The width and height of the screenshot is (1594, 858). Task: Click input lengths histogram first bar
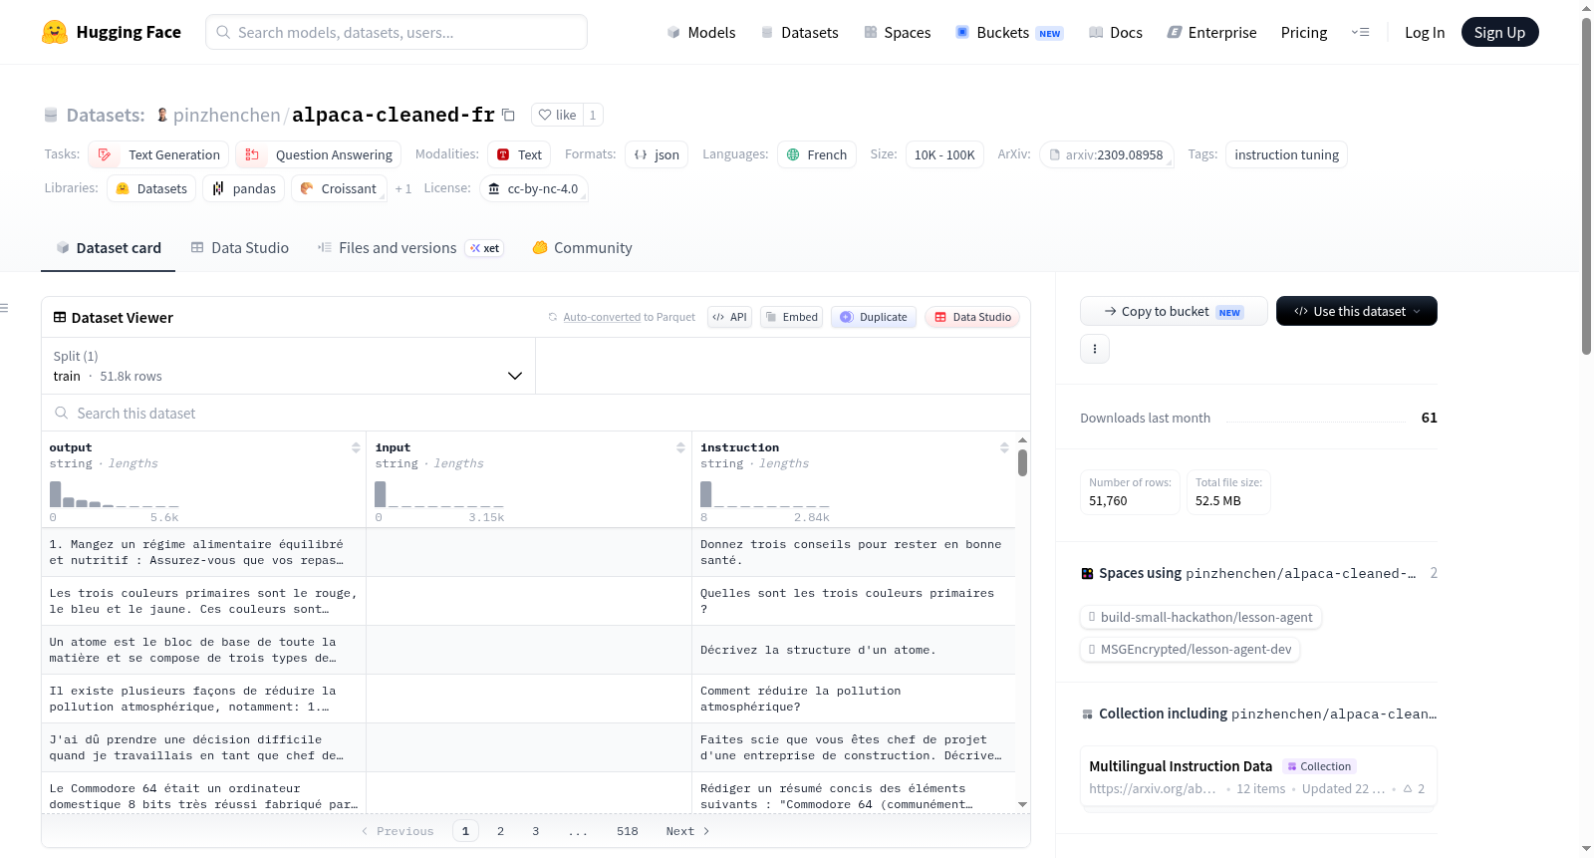tap(380, 494)
